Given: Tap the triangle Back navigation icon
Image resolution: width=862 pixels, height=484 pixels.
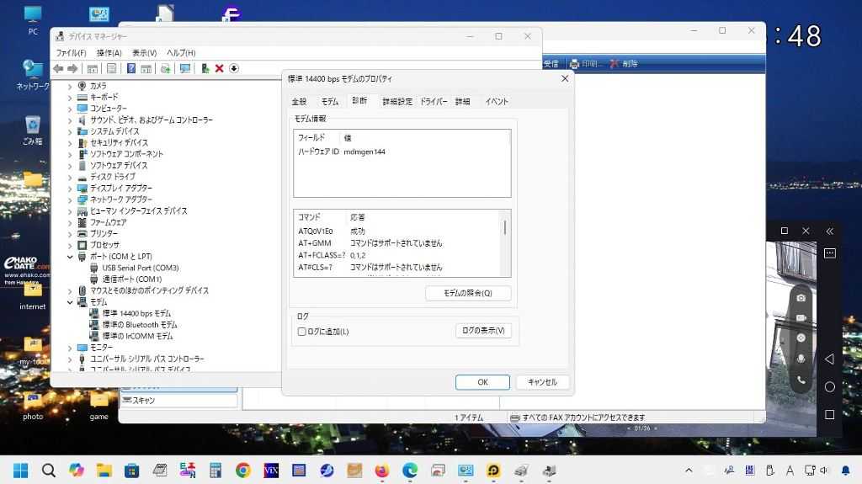Looking at the screenshot, I should [x=829, y=359].
